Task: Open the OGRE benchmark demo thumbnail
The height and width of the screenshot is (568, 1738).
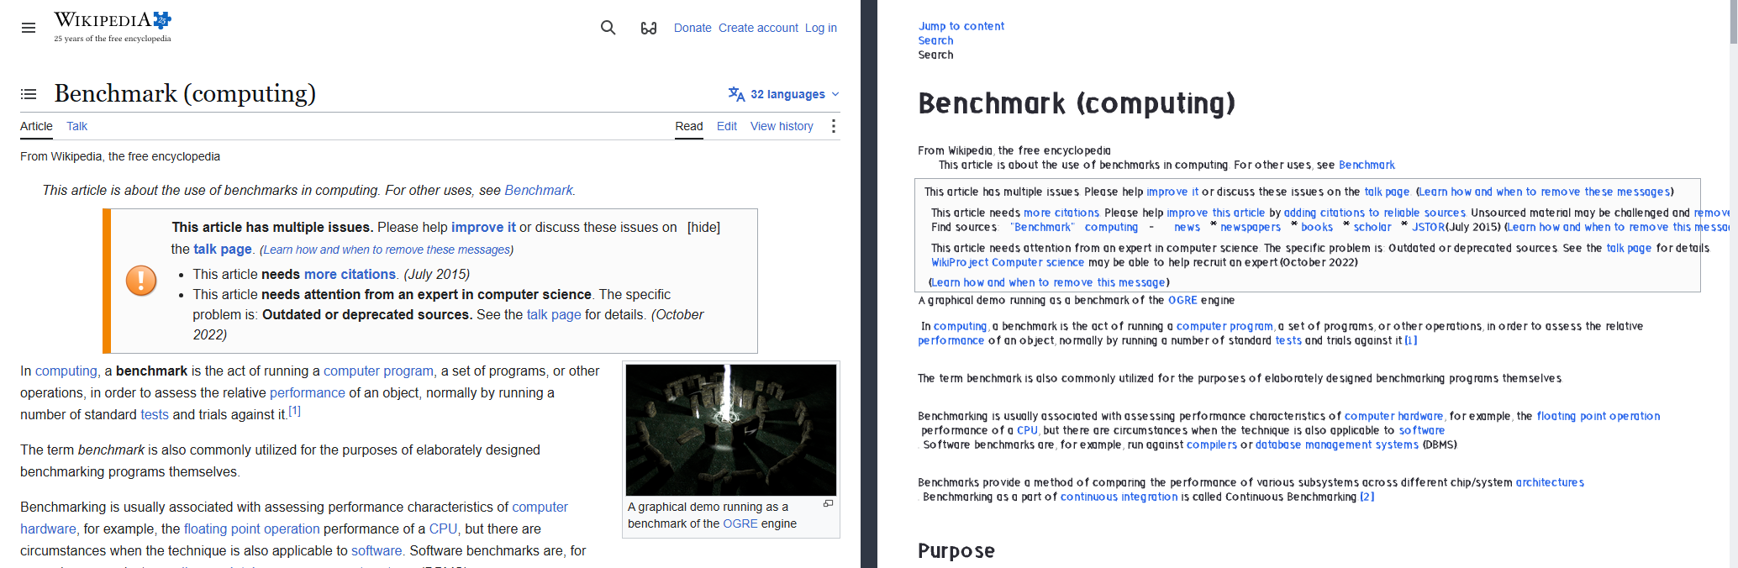Action: [731, 429]
